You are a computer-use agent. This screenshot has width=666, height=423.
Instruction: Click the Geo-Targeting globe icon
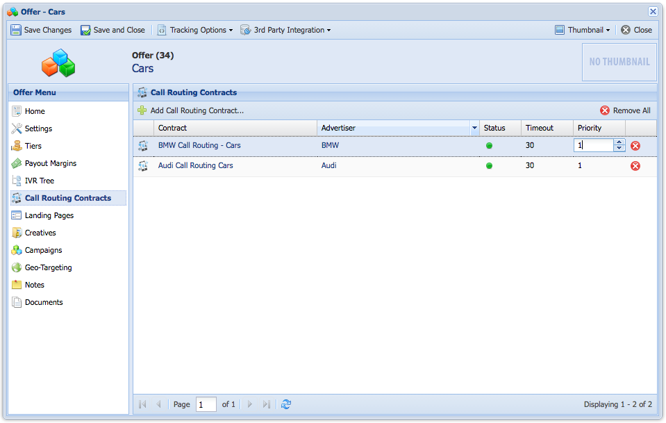[x=17, y=267]
